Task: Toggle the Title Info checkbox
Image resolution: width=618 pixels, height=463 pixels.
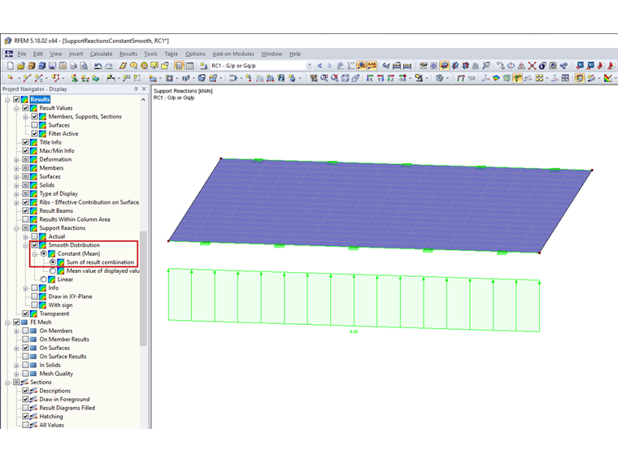Action: (x=25, y=142)
